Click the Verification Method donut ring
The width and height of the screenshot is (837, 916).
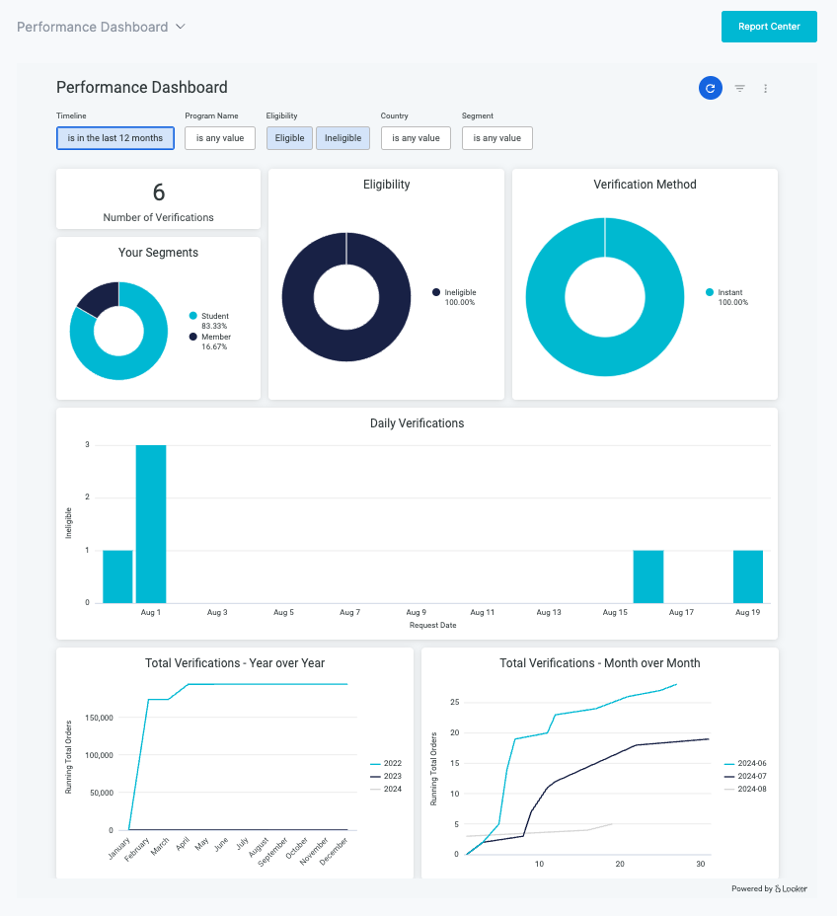605,357
